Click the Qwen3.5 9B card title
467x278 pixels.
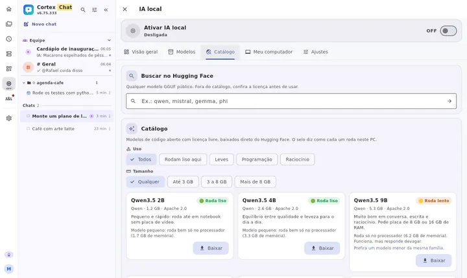click(x=370, y=200)
